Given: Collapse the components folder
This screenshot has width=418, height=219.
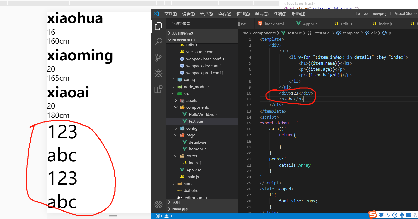Looking at the screenshot, I should click(202, 107).
